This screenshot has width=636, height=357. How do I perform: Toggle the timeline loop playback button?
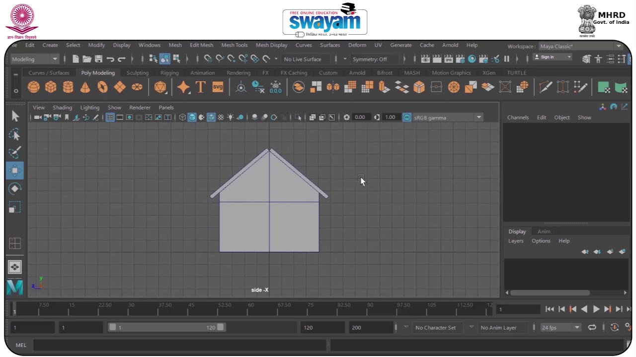pyautogui.click(x=592, y=327)
